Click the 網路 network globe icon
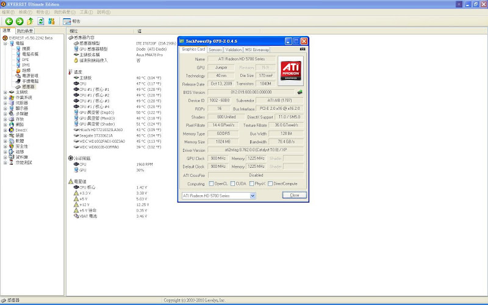 [x=12, y=124]
